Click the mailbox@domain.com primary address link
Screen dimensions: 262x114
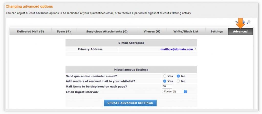[177, 49]
